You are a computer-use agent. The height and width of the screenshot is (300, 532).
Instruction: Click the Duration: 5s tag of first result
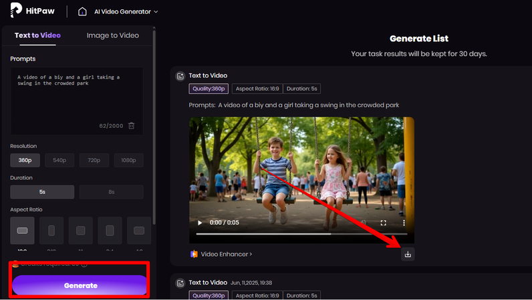(x=302, y=89)
